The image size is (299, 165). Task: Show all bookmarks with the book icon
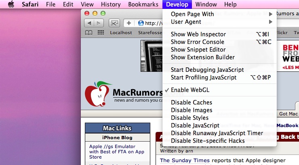click(88, 33)
